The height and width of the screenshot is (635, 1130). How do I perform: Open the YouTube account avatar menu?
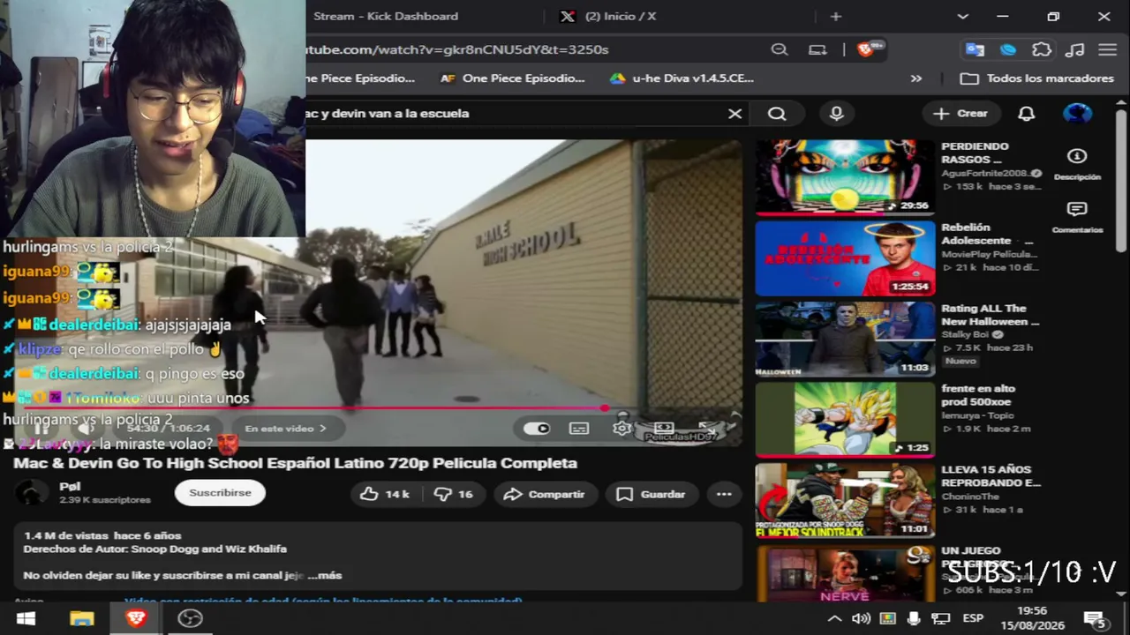coord(1077,113)
